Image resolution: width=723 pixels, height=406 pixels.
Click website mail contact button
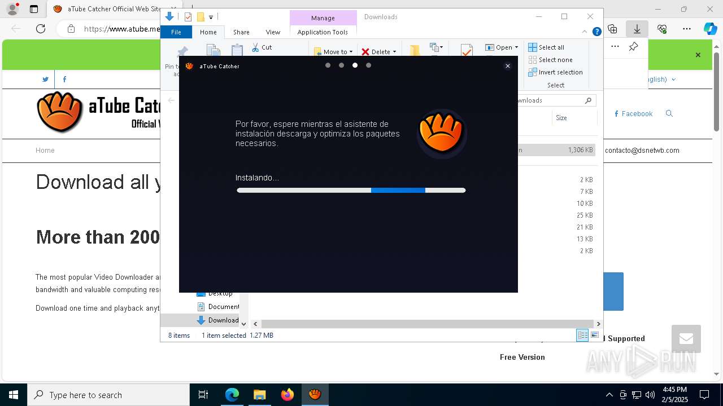click(686, 339)
